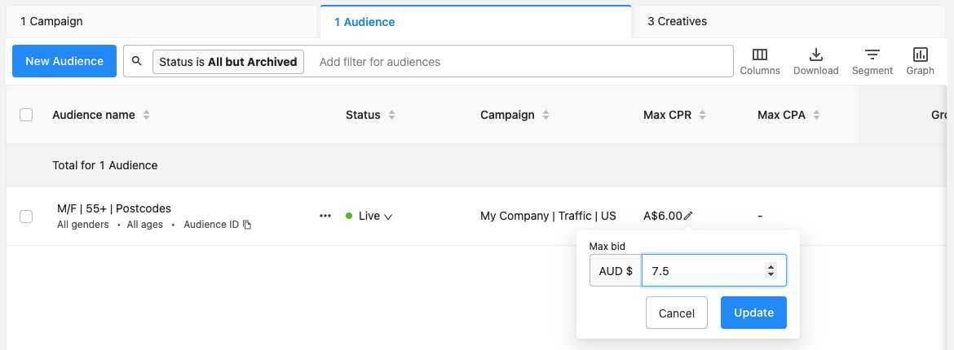Click the Max bid stepper arrows
954x350 pixels.
771,270
